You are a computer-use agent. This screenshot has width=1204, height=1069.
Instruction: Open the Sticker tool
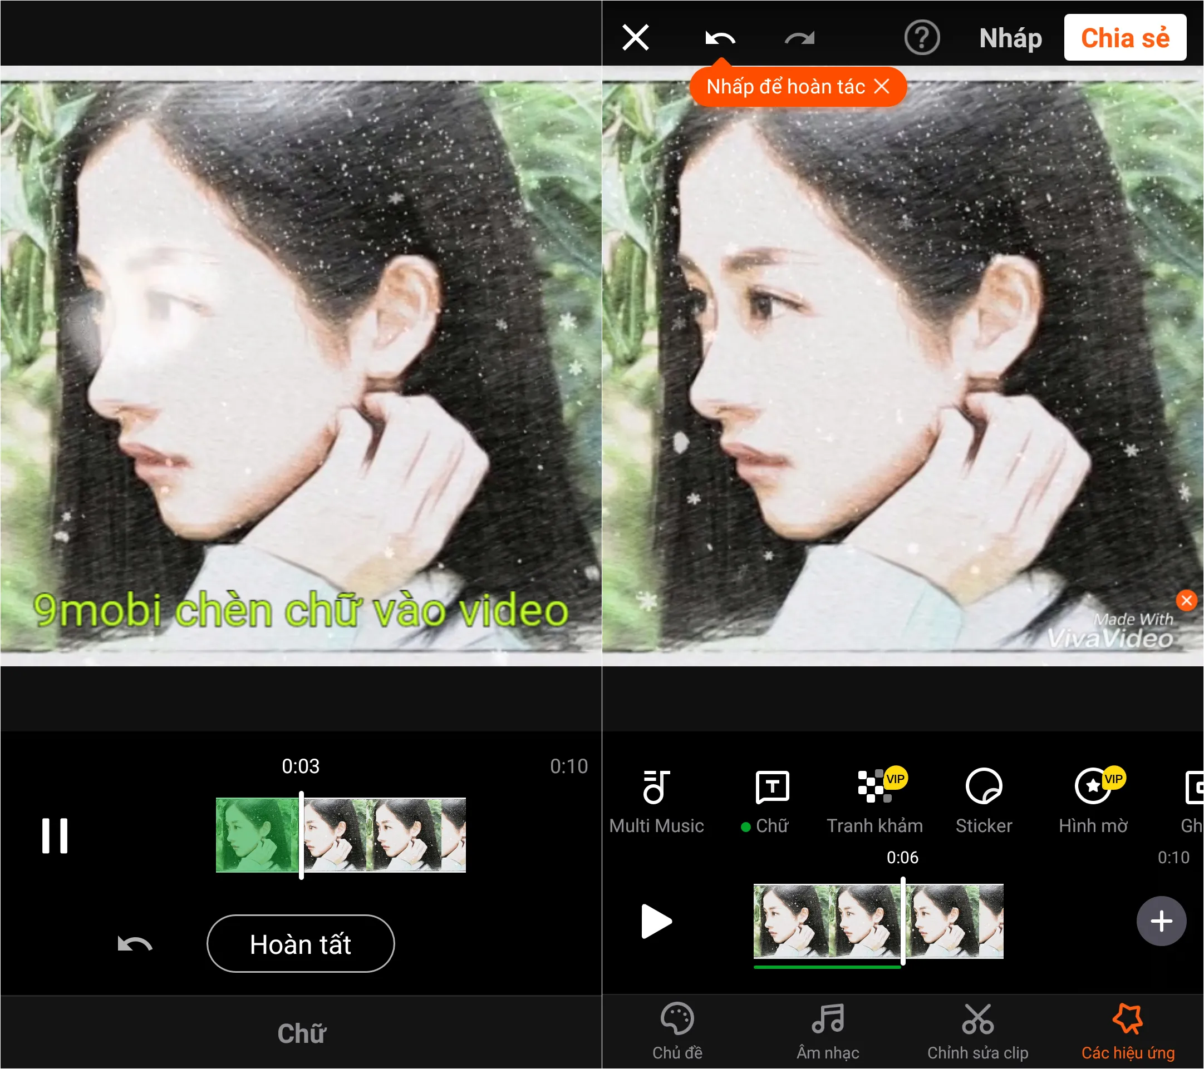click(x=984, y=802)
